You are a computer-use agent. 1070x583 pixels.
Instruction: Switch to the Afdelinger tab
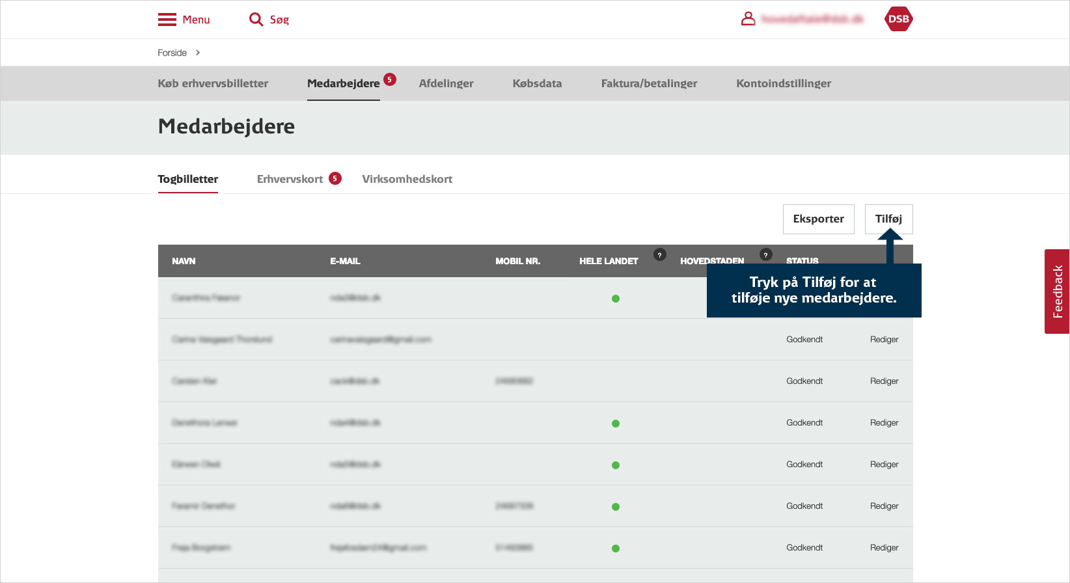446,83
